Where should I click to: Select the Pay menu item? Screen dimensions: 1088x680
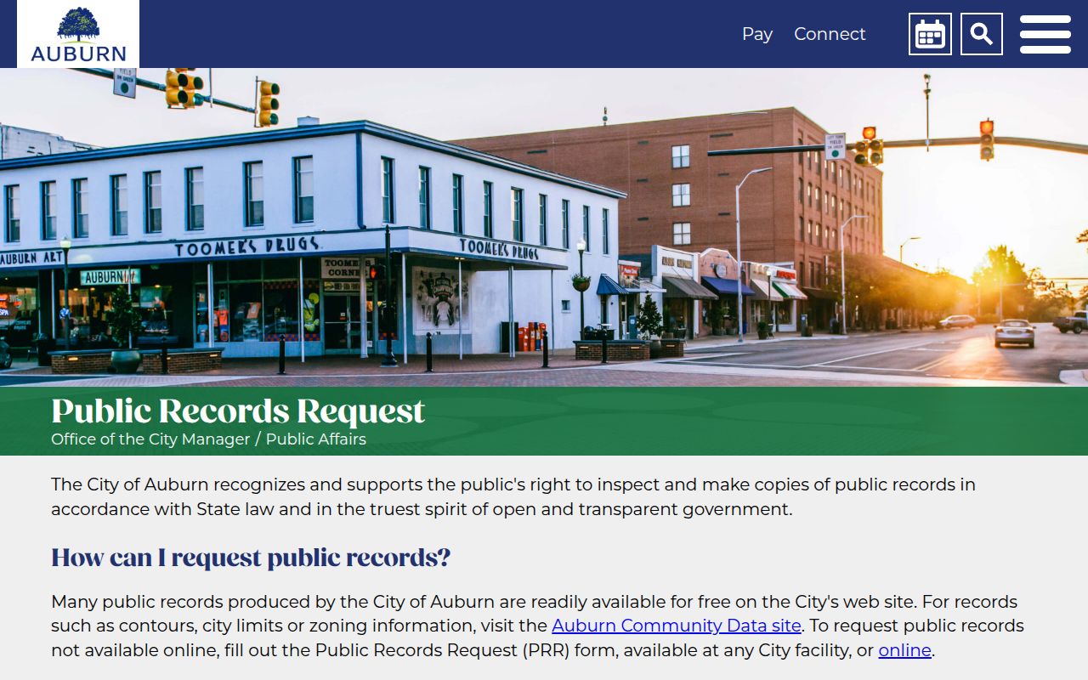pyautogui.click(x=757, y=34)
